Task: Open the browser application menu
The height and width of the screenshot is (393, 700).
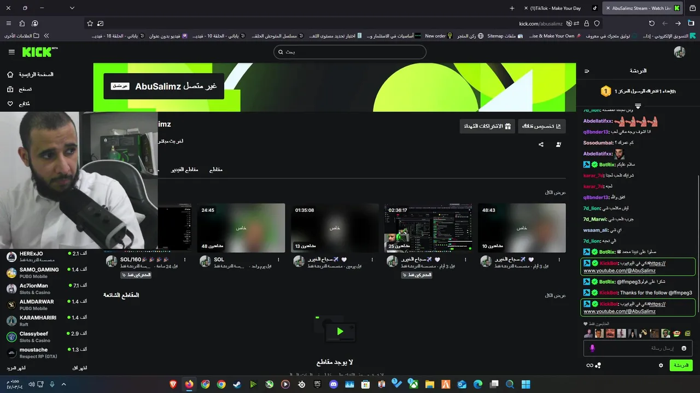Action: (8, 23)
